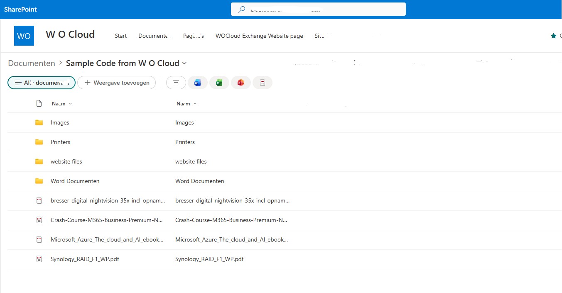
Task: Go to Documenten in the breadcrumb
Action: [32, 63]
